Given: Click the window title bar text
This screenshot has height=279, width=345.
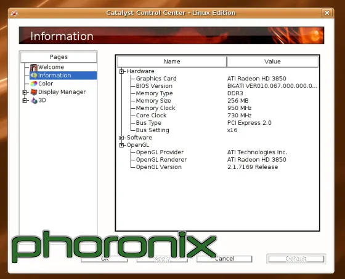Looking at the screenshot, I should [x=171, y=13].
